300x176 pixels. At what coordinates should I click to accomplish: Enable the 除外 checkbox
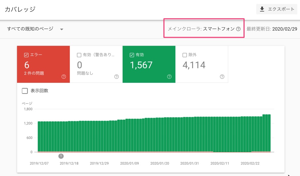185,55
